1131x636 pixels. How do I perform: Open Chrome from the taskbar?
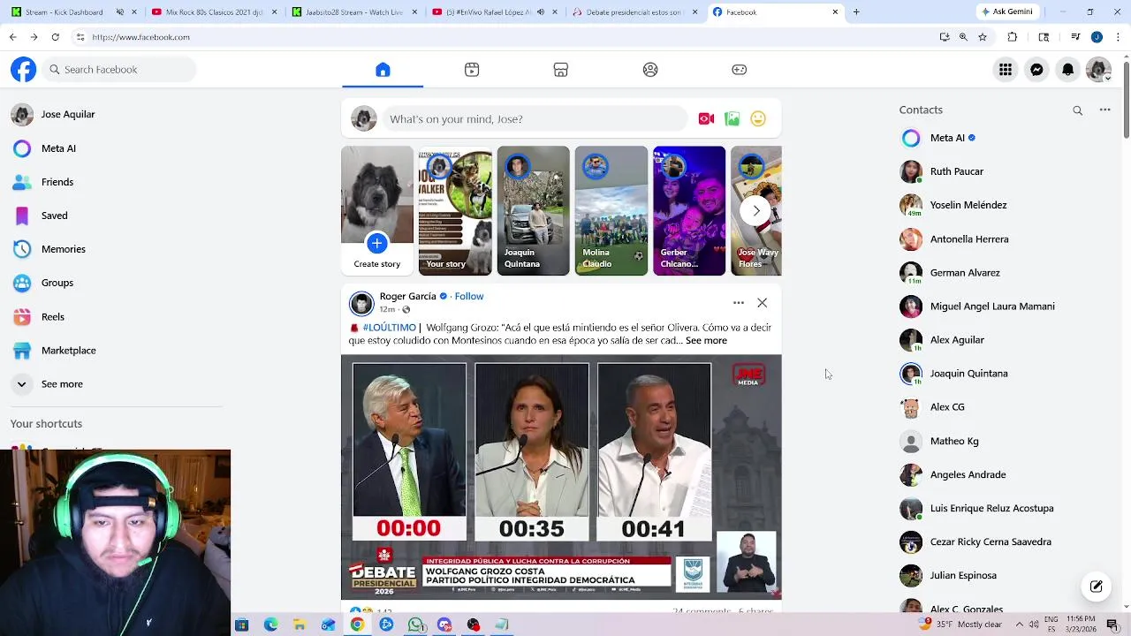click(x=357, y=625)
